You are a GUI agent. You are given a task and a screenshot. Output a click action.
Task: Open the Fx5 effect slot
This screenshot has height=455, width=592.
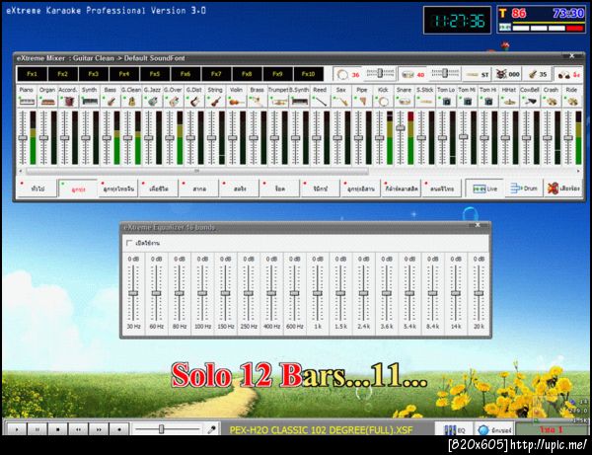(155, 74)
